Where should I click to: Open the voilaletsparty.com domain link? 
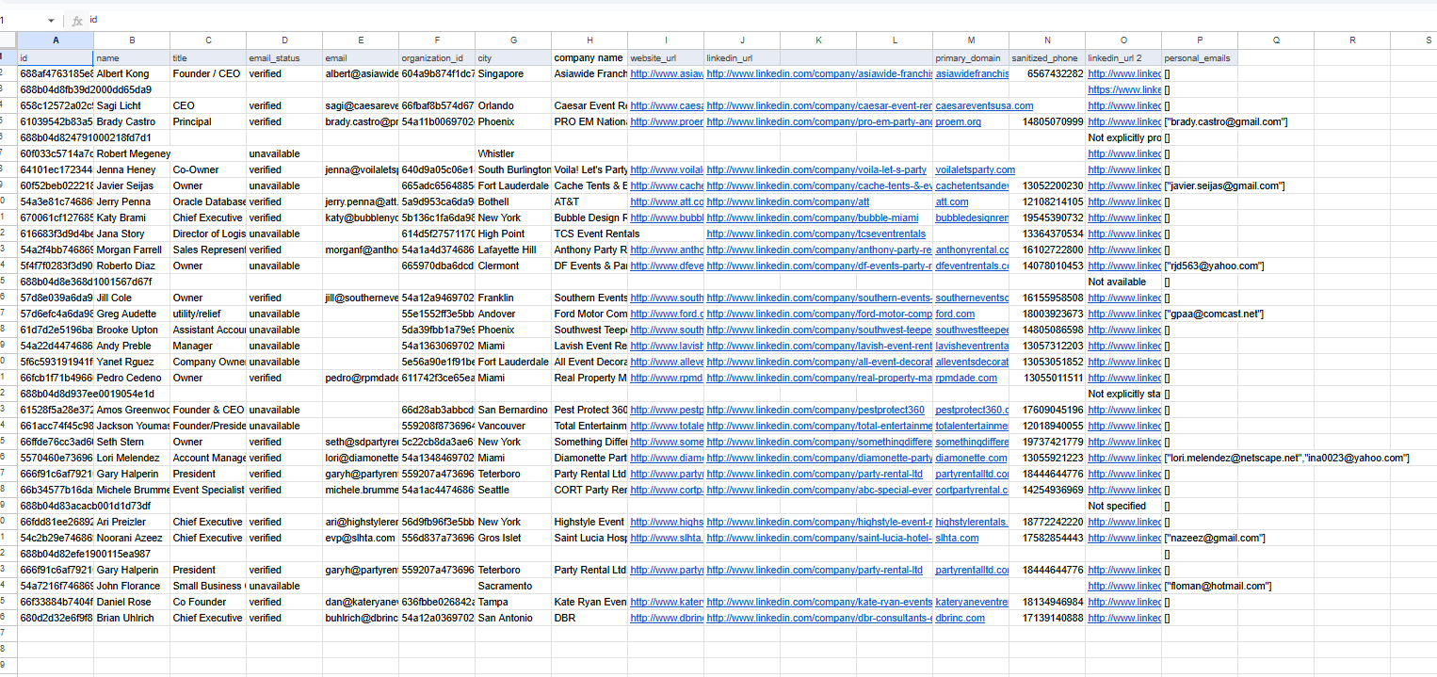point(975,169)
